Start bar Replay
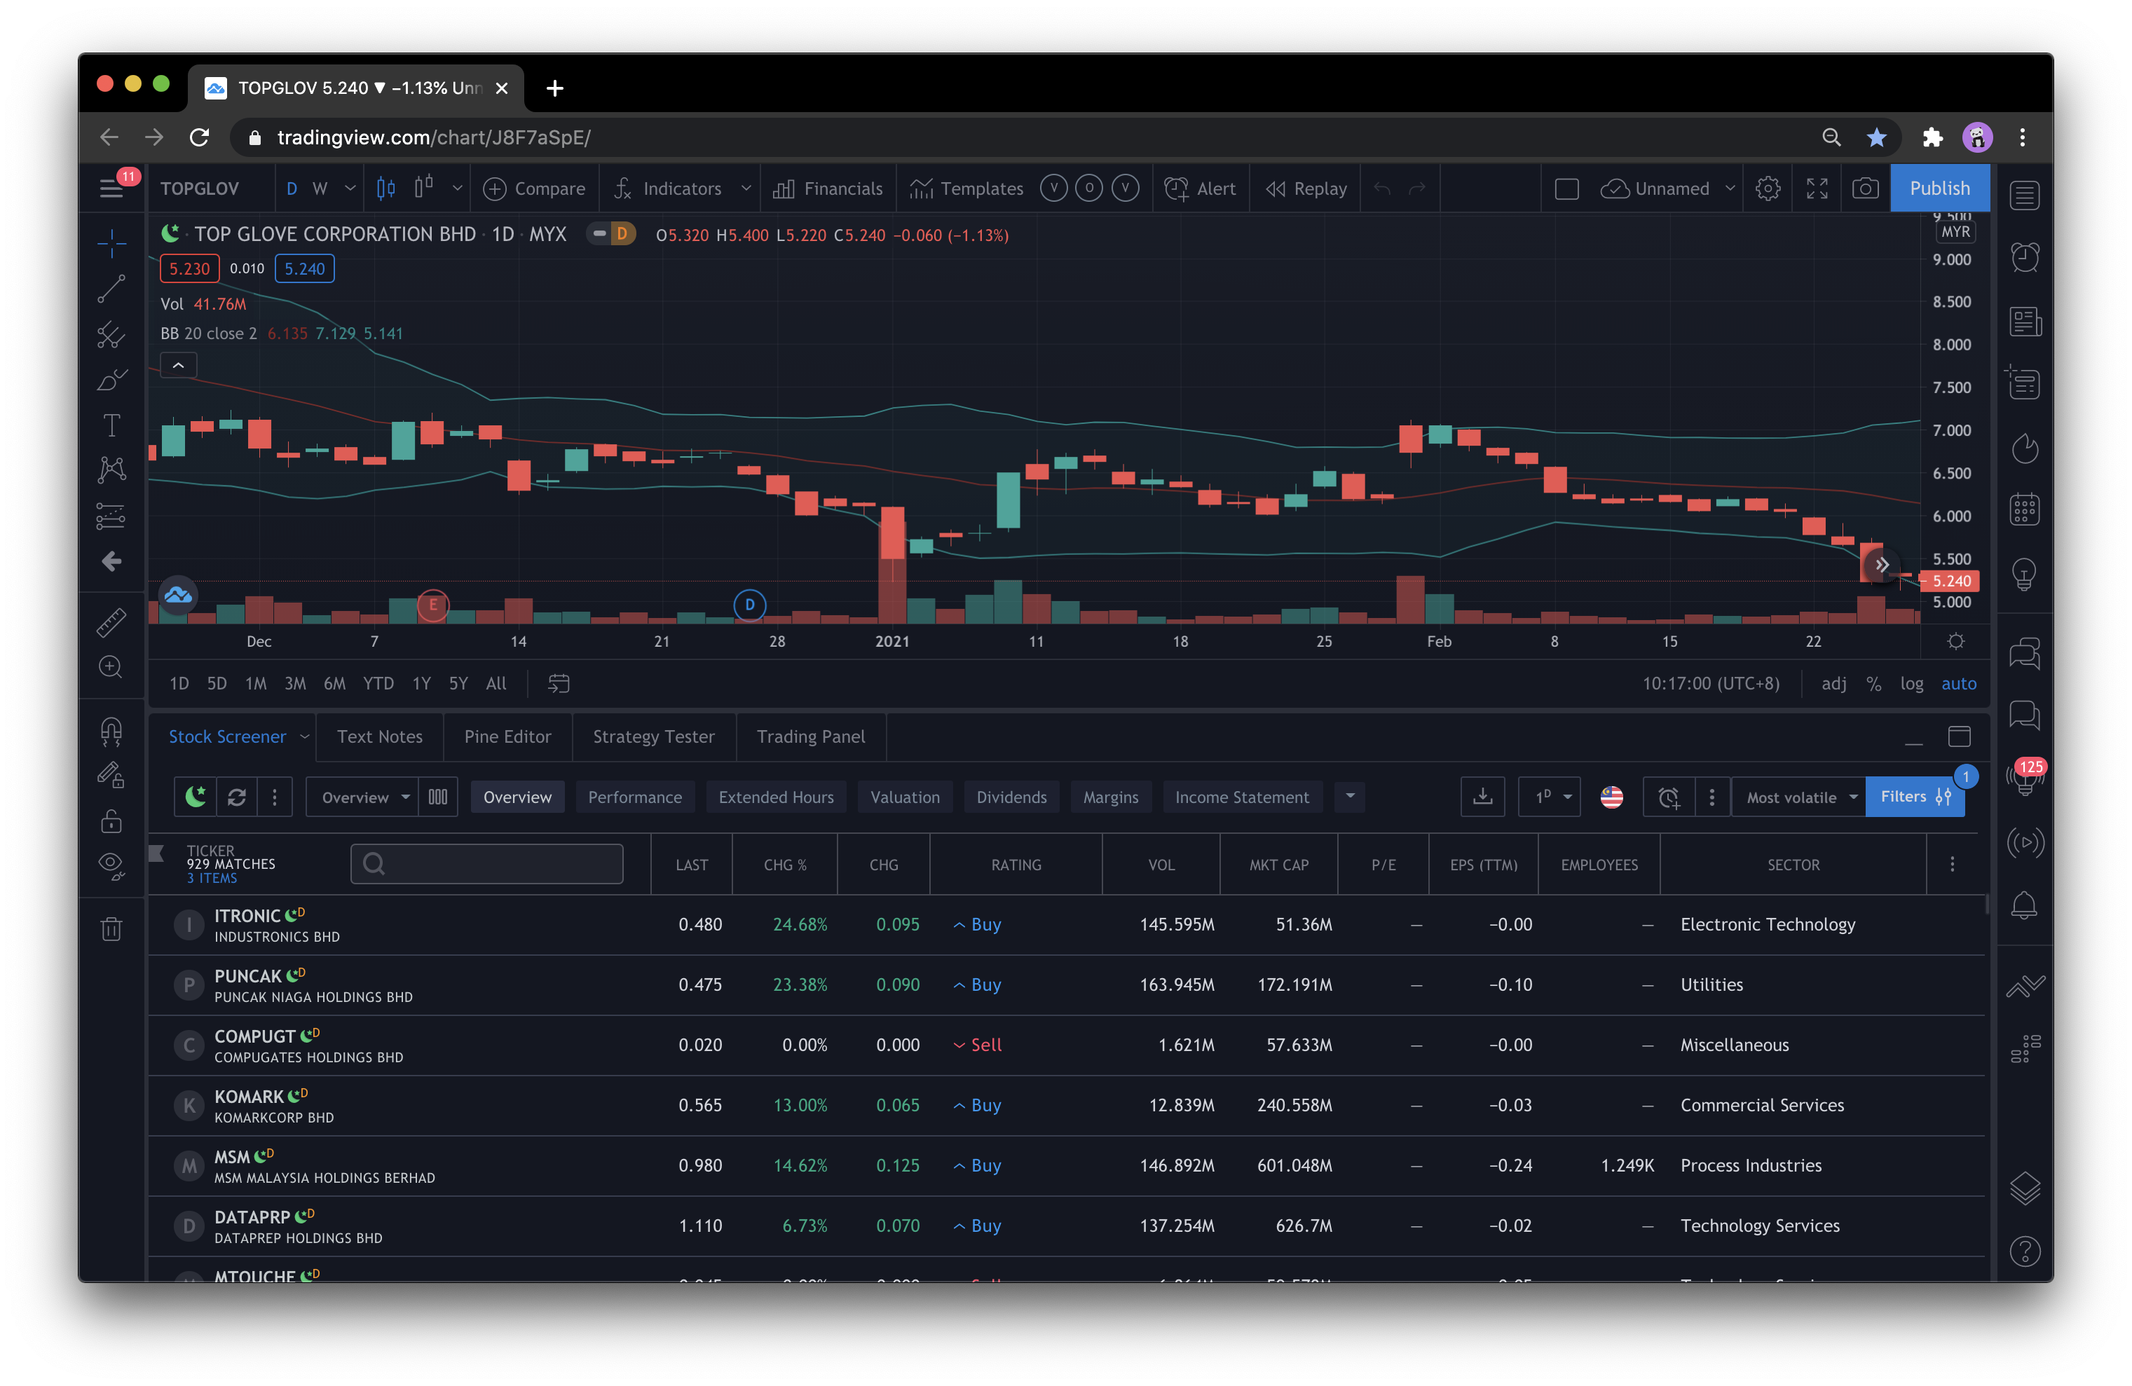The width and height of the screenshot is (2132, 1386). (1307, 188)
